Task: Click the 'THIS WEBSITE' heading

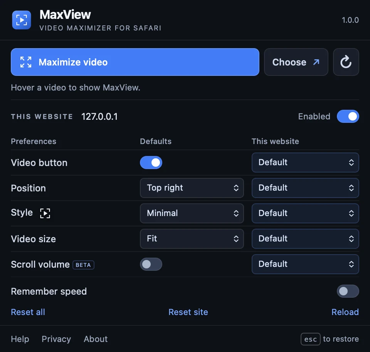Action: 42,116
